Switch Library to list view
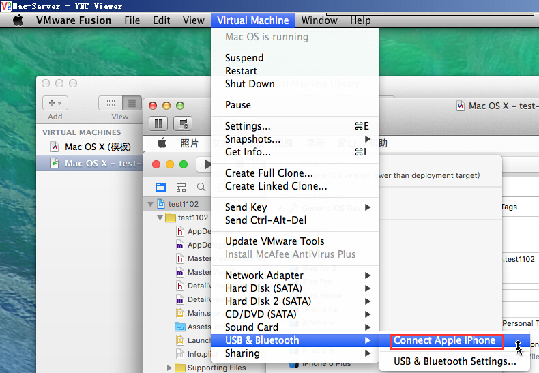539x373 pixels. click(x=132, y=103)
